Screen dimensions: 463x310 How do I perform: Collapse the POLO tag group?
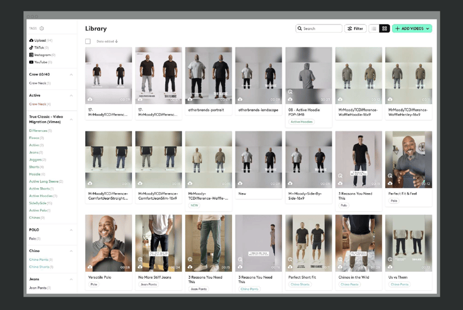tap(71, 230)
